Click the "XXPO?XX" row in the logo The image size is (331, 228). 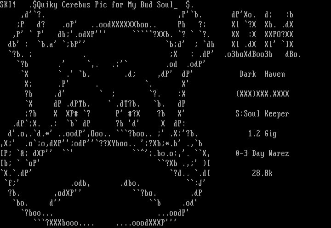pyautogui.click(x=279, y=34)
